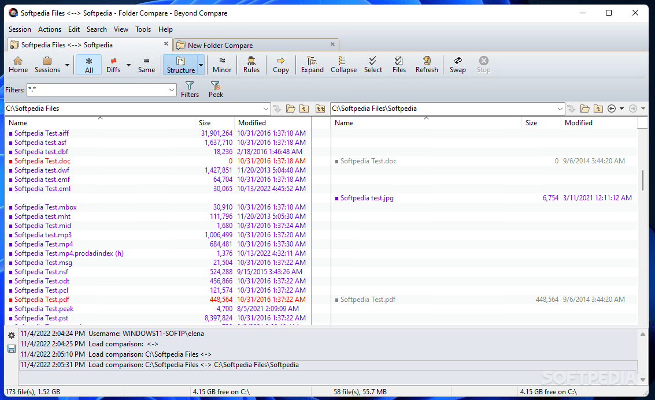Open right pane back history dropdown
This screenshot has height=400, width=655.
click(621, 109)
